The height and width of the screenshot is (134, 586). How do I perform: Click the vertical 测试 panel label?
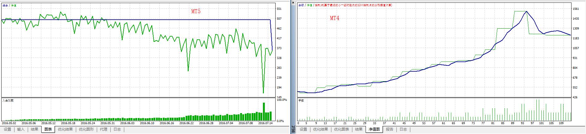point(293,129)
